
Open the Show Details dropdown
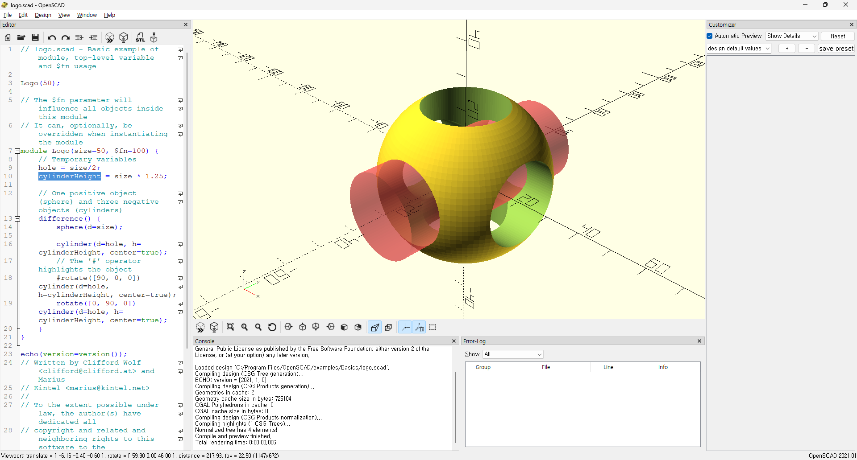[792, 36]
